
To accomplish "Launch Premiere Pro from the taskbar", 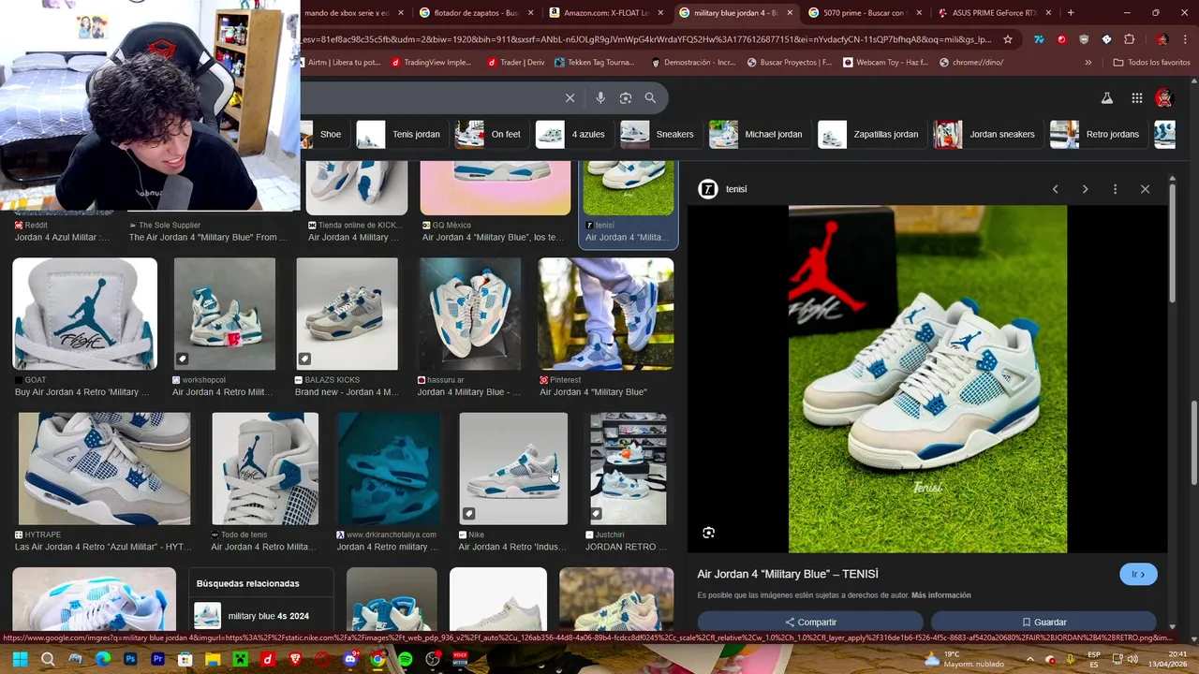I will tap(157, 659).
